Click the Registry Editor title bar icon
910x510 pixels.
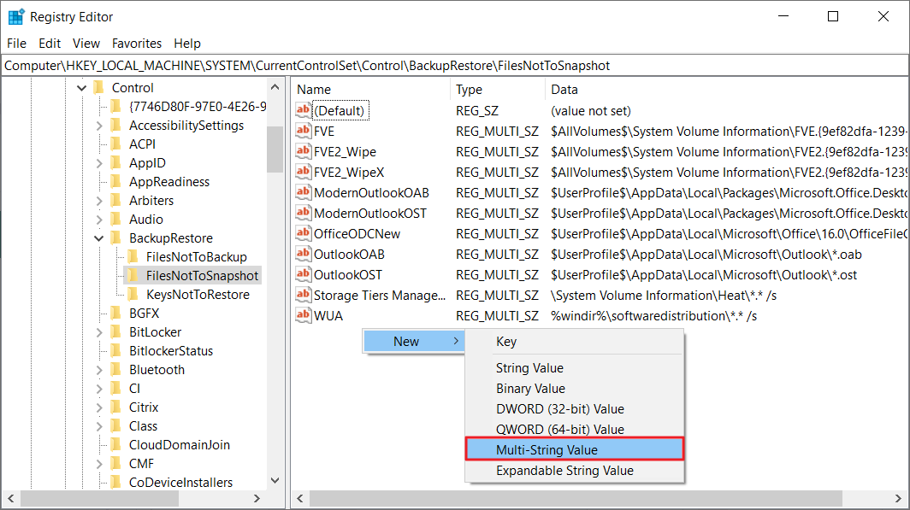pyautogui.click(x=15, y=16)
